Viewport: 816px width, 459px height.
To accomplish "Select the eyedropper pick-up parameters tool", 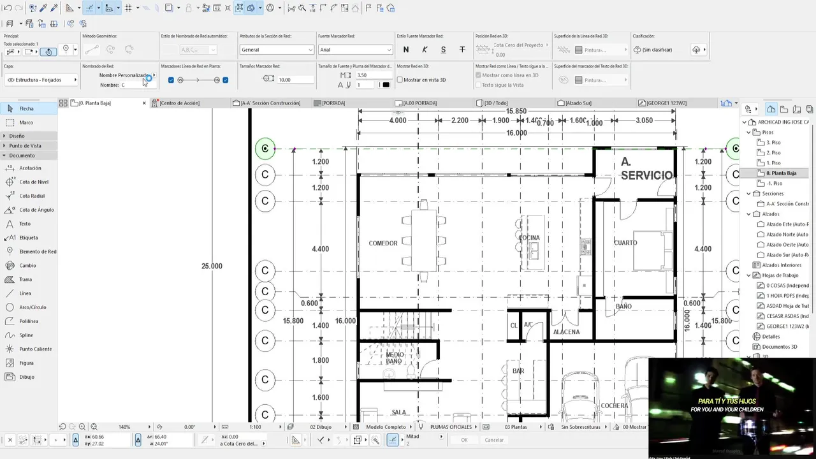I will (43, 8).
